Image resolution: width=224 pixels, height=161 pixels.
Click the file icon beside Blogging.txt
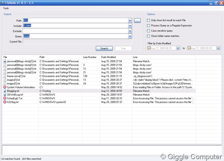5,91
